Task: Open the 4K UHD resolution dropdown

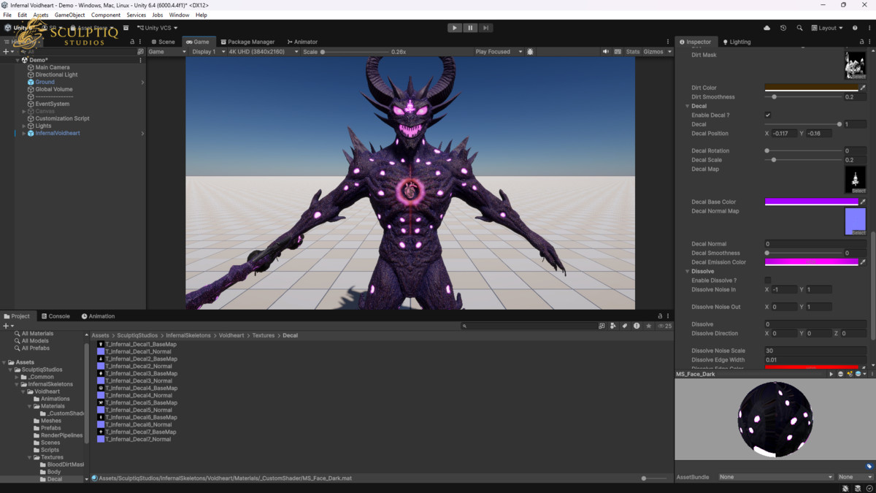Action: pyautogui.click(x=263, y=52)
